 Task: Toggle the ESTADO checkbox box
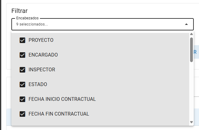tap(22, 85)
